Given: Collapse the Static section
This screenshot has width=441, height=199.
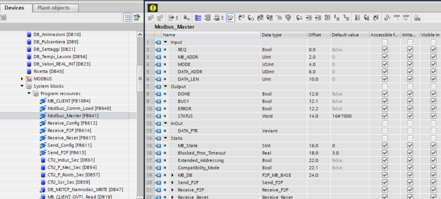Looking at the screenshot, I should 166,138.
